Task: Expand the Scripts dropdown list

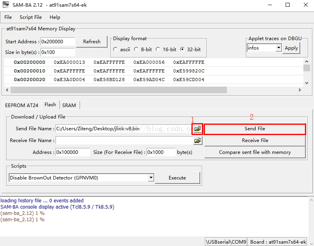Action: click(150, 178)
